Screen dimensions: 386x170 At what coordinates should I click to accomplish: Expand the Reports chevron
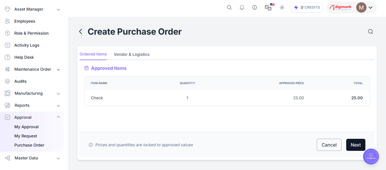pyautogui.click(x=58, y=106)
